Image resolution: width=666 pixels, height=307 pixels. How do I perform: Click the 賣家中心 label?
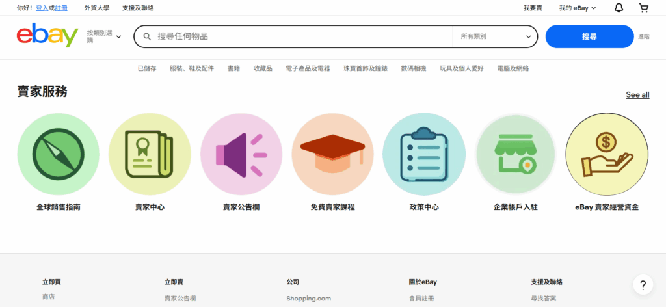[150, 207]
